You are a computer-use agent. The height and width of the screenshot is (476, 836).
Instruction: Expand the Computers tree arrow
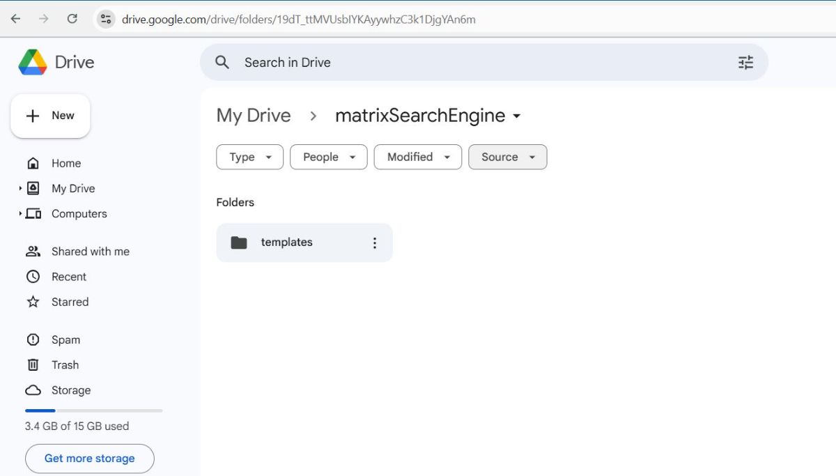pos(20,213)
